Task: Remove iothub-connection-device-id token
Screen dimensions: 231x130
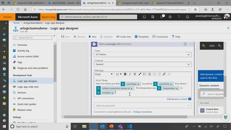Action: pos(131,89)
